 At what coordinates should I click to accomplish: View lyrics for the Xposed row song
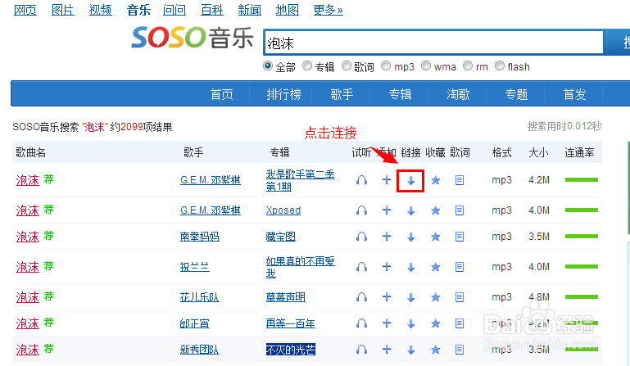[460, 210]
